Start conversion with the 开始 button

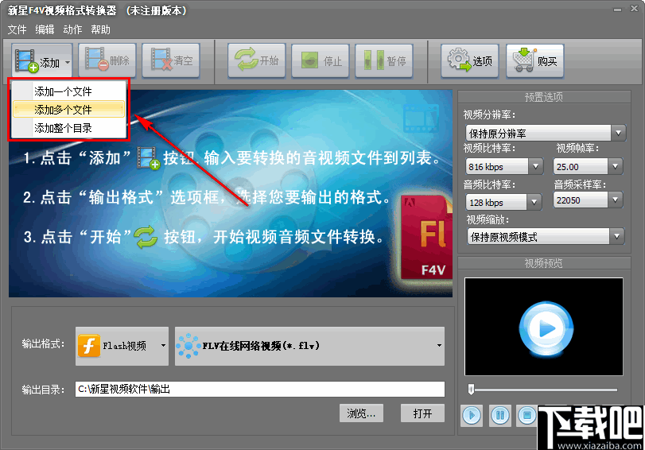(x=256, y=60)
